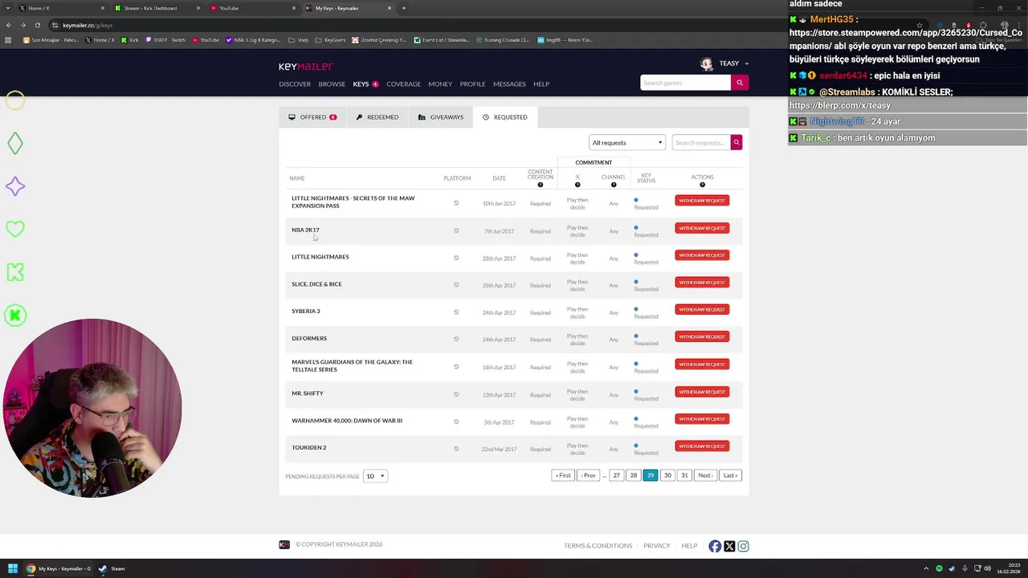Click the magenta search requests button
This screenshot has height=578, width=1028.
736,143
